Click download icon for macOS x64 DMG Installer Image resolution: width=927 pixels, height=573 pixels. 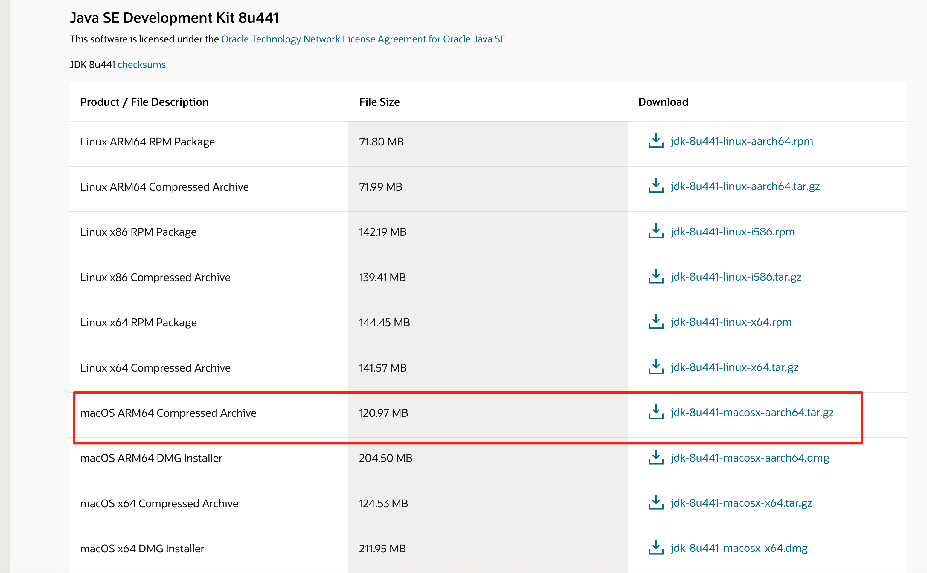655,548
